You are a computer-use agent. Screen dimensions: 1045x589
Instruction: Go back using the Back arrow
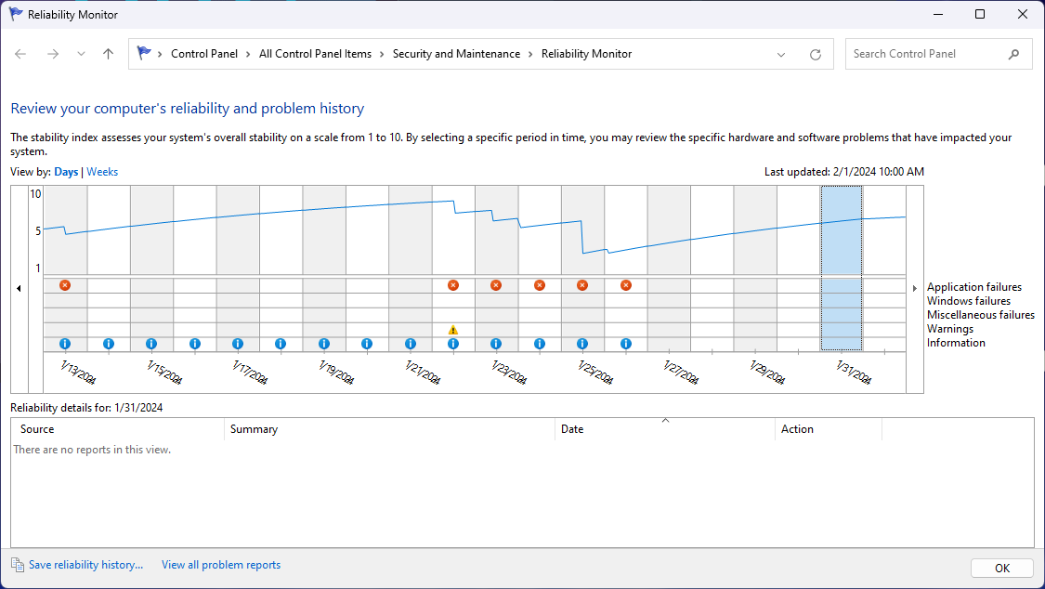click(20, 54)
